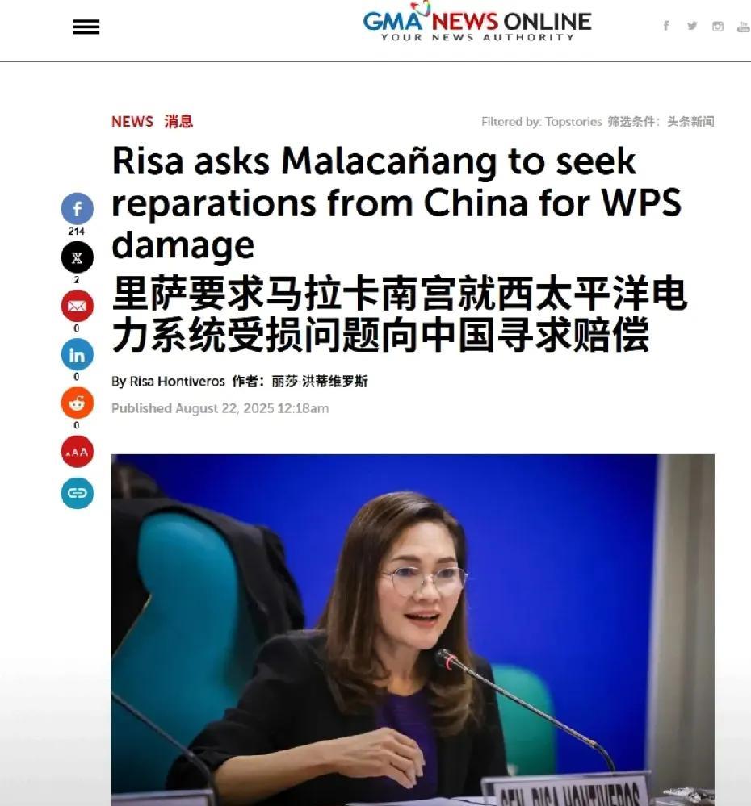
Task: Copy article link icon
Action: [78, 493]
